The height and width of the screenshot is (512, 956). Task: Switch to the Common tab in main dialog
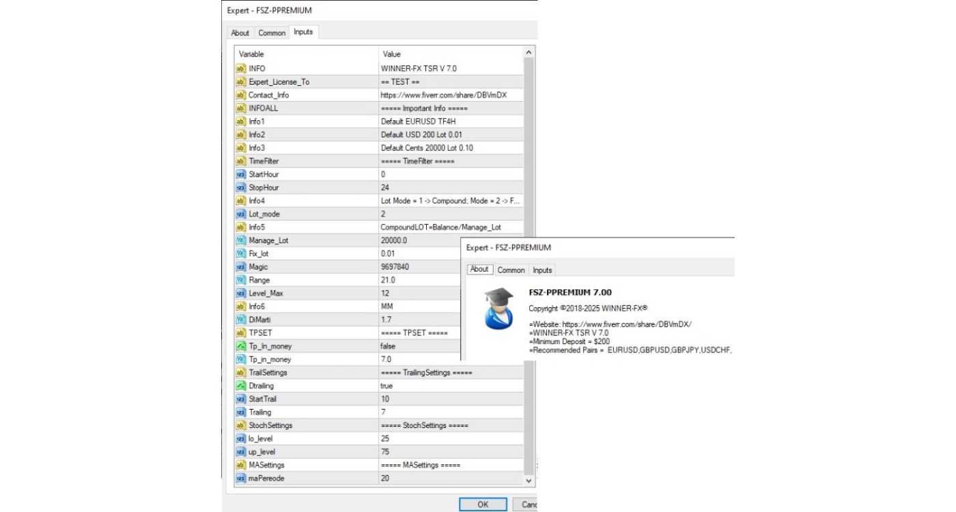(x=272, y=33)
